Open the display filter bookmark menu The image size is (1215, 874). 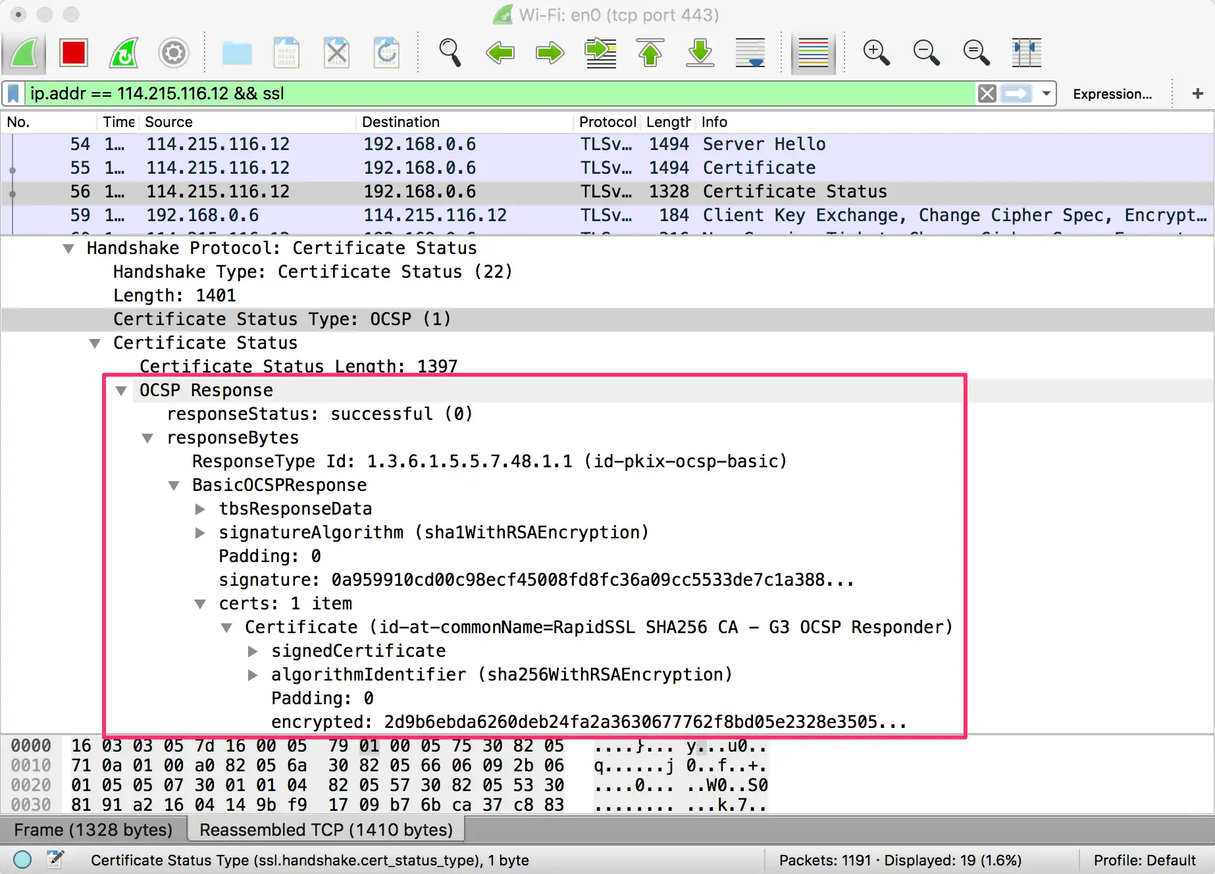pyautogui.click(x=14, y=93)
